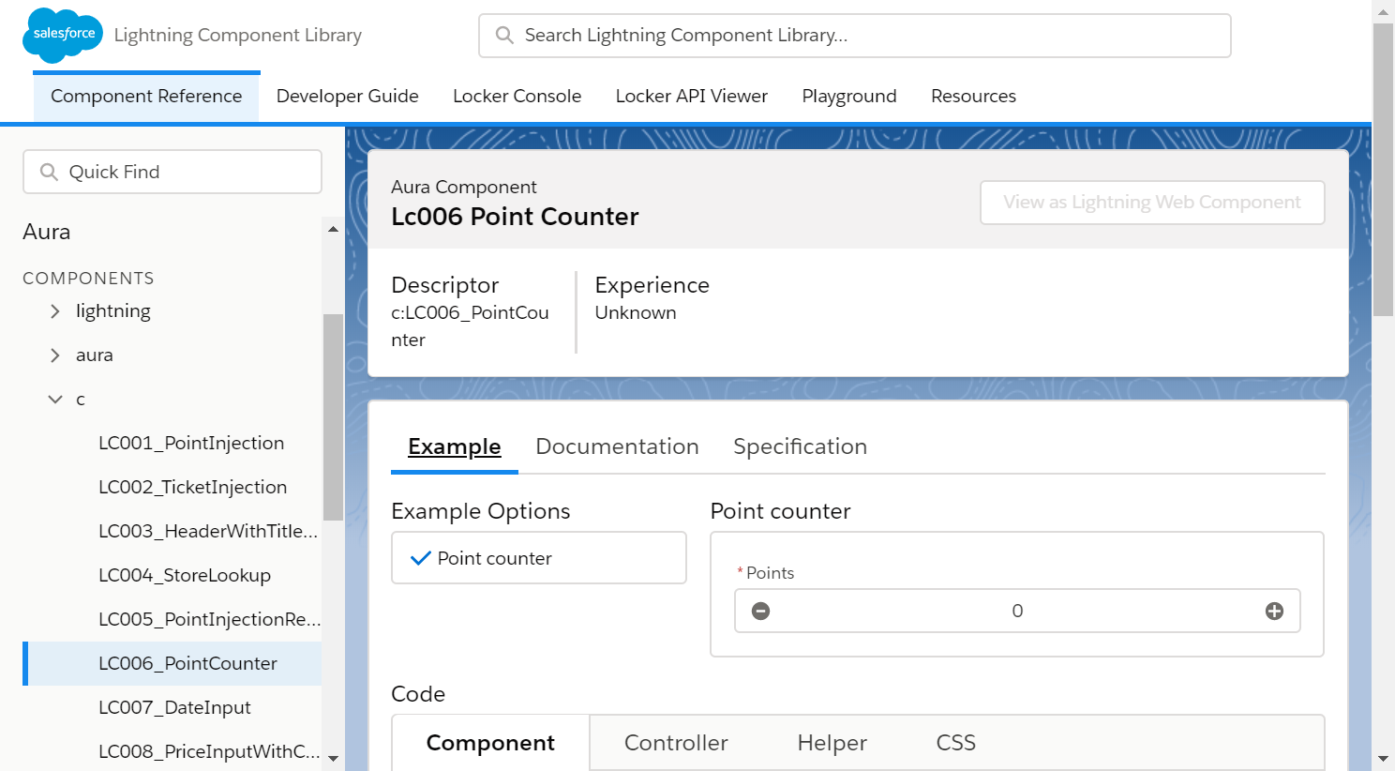
Task: Click the page vertical scrollbar thumb
Action: [1383, 171]
